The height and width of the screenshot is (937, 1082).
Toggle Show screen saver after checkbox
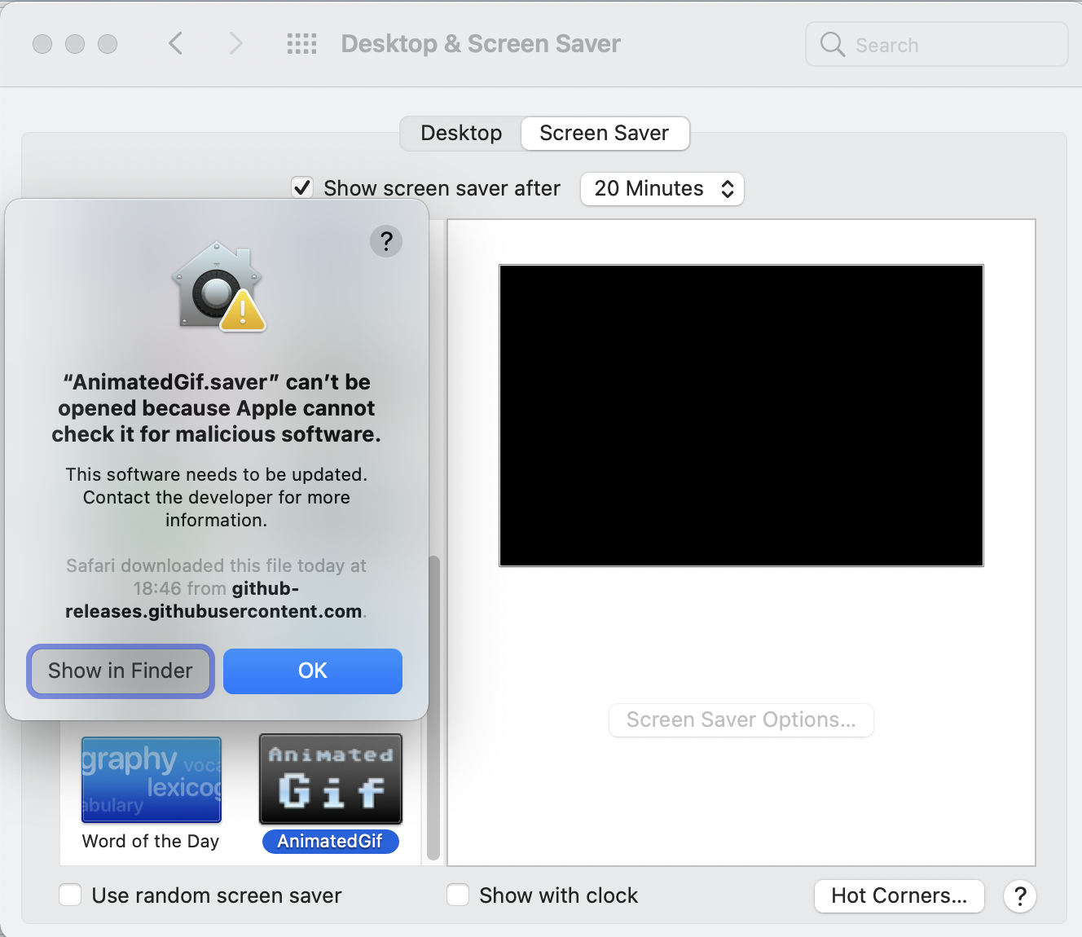[302, 187]
